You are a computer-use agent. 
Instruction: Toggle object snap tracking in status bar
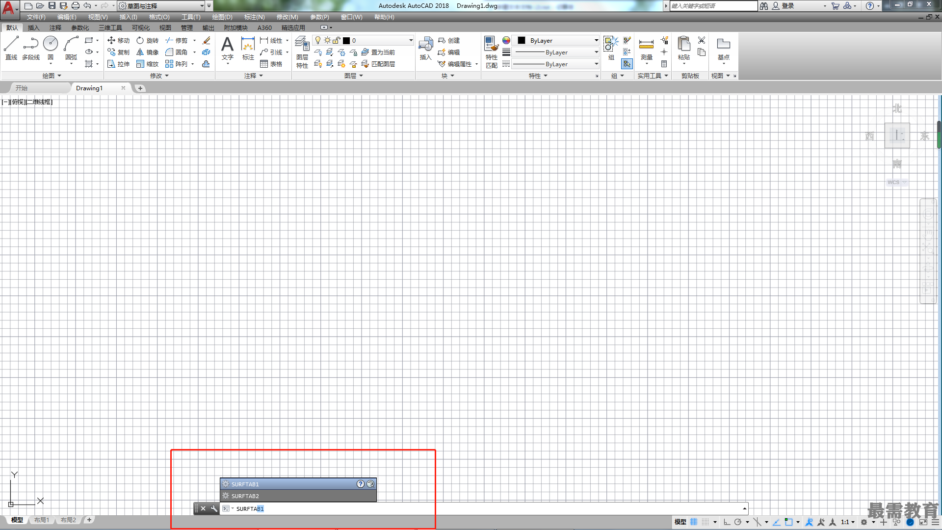pos(777,522)
